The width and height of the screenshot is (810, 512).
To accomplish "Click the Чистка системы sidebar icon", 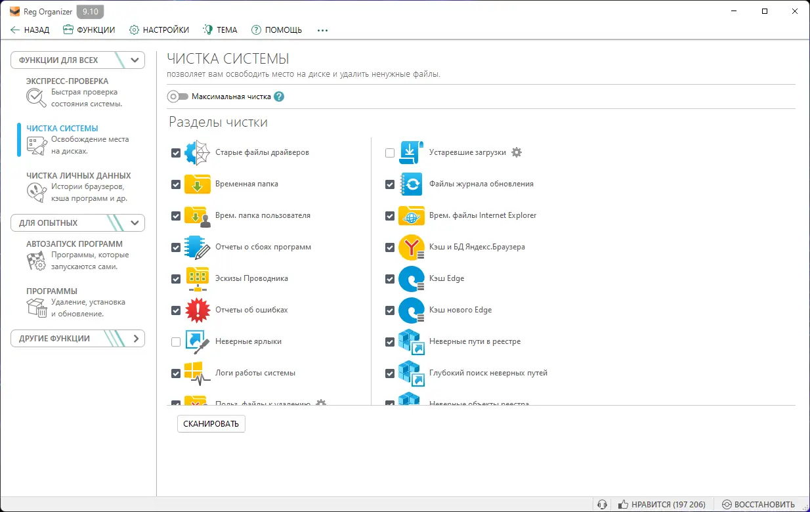I will [36, 145].
